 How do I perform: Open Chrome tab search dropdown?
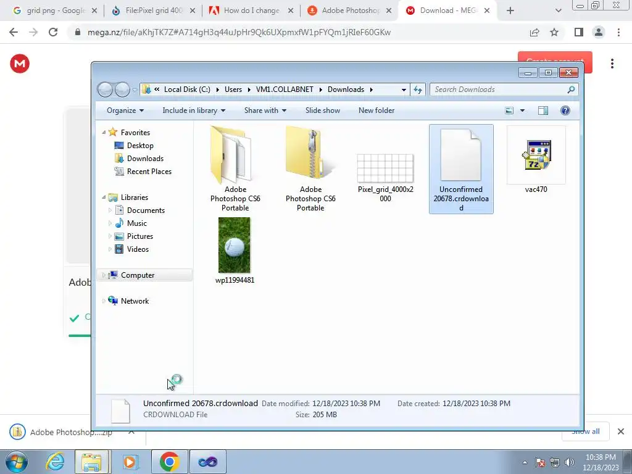coord(558,11)
